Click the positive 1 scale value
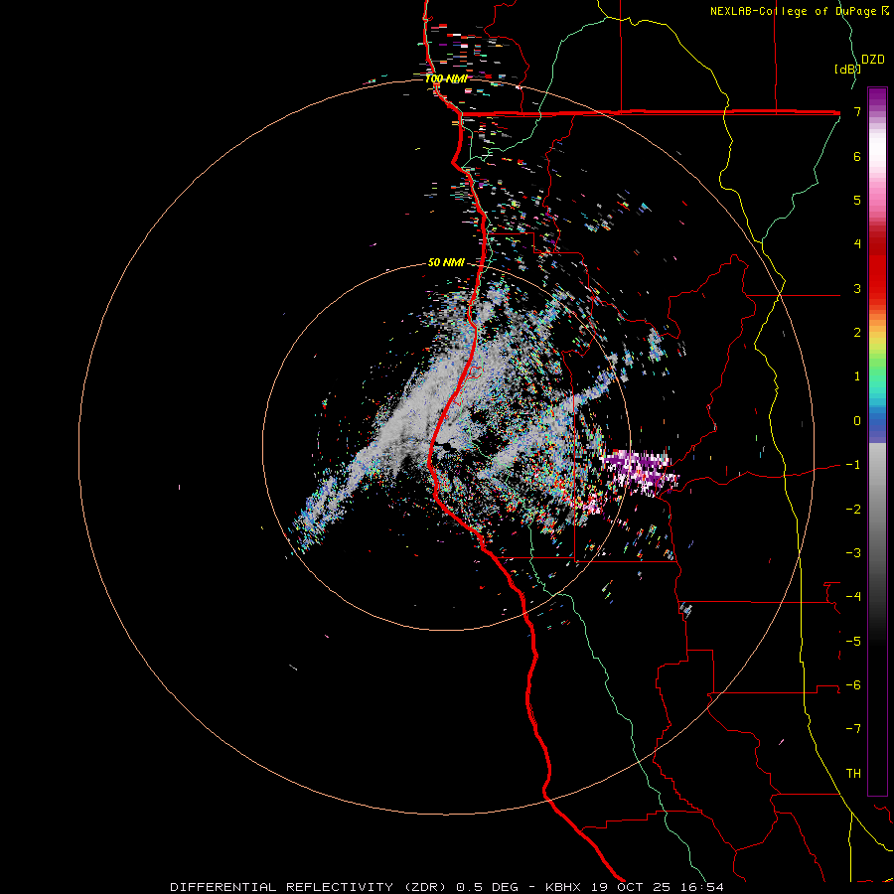 point(857,376)
